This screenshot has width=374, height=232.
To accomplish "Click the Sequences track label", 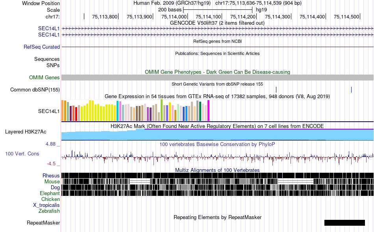I will (x=47, y=59).
